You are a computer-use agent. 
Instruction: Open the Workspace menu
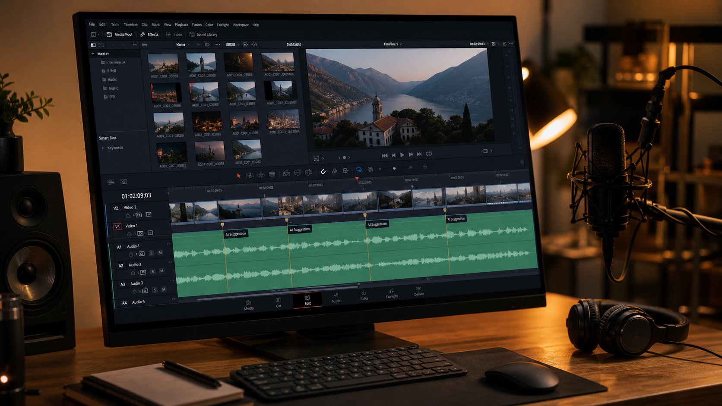tap(241, 25)
